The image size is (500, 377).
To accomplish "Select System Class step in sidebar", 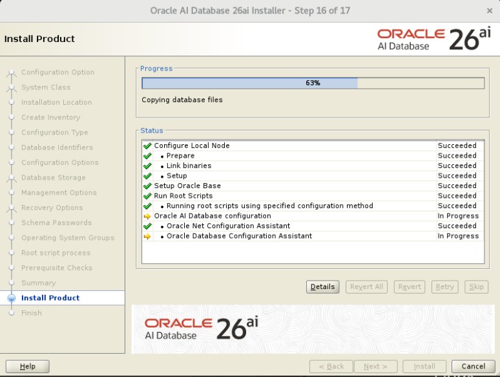I will pyautogui.click(x=46, y=87).
